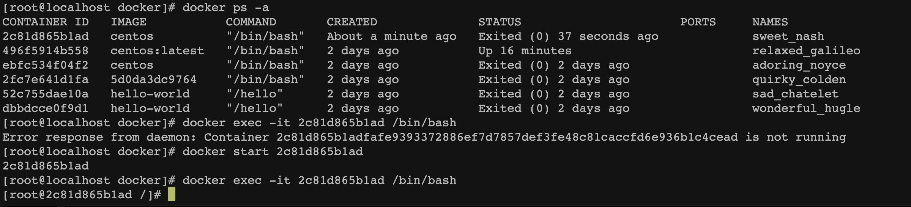
Task: Click the STATUS column header
Action: pyautogui.click(x=500, y=22)
